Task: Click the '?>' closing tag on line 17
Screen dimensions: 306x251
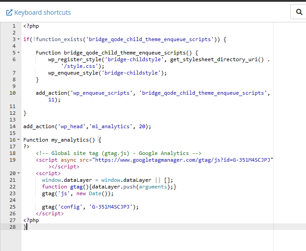Action: point(26,146)
